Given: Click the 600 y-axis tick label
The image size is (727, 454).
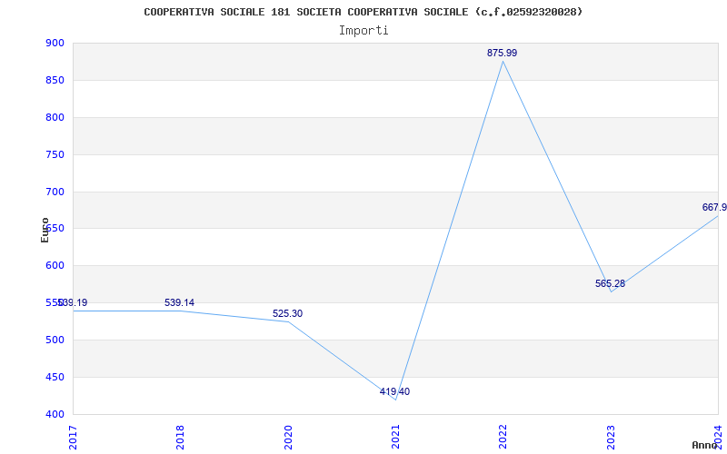Looking at the screenshot, I should coord(55,265).
